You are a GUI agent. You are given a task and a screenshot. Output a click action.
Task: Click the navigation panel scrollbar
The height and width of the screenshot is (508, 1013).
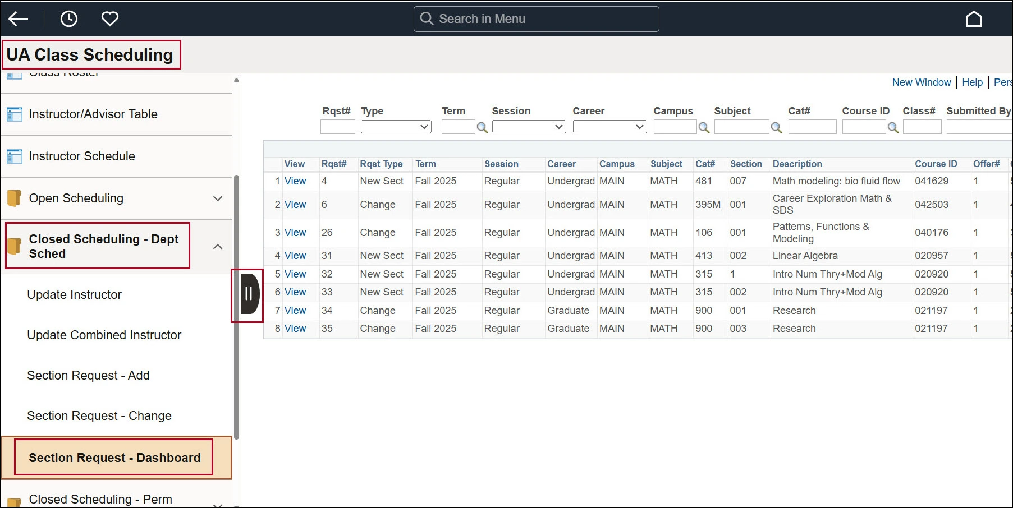(x=237, y=307)
